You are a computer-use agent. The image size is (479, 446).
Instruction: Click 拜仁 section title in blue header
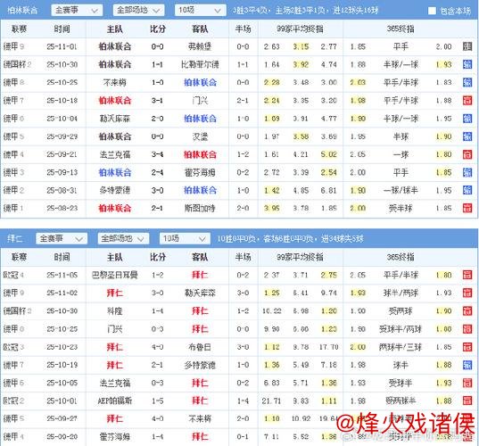pyautogui.click(x=15, y=238)
